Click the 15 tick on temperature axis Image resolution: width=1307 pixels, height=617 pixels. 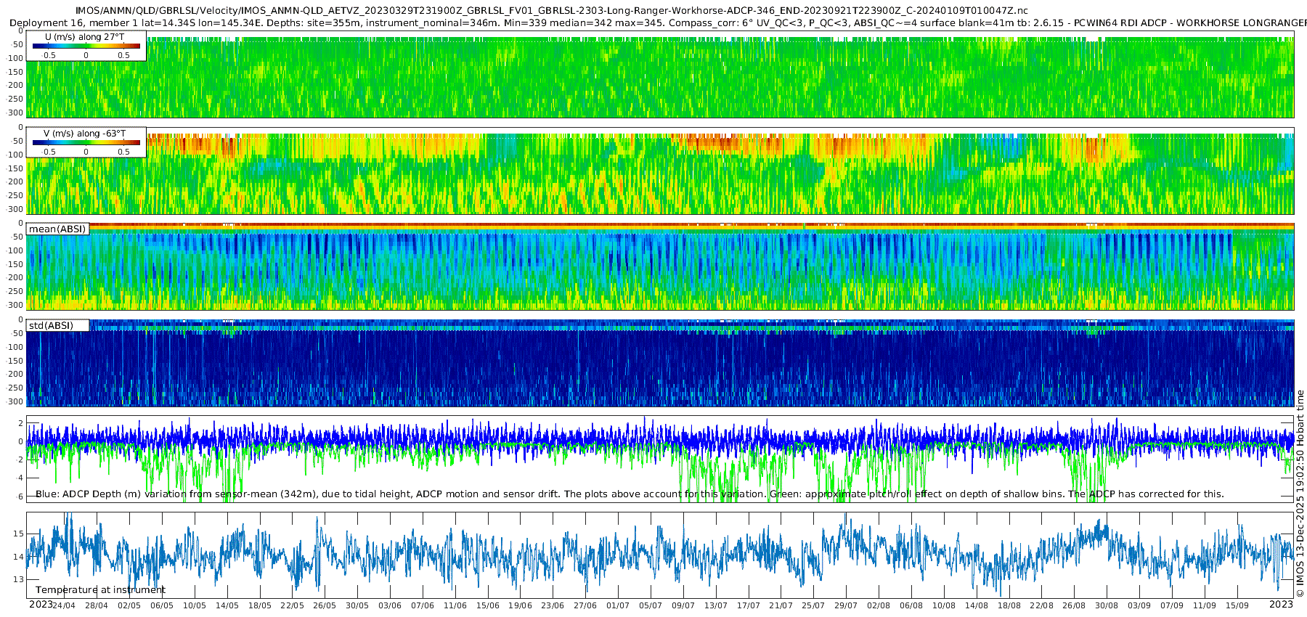coord(19,534)
